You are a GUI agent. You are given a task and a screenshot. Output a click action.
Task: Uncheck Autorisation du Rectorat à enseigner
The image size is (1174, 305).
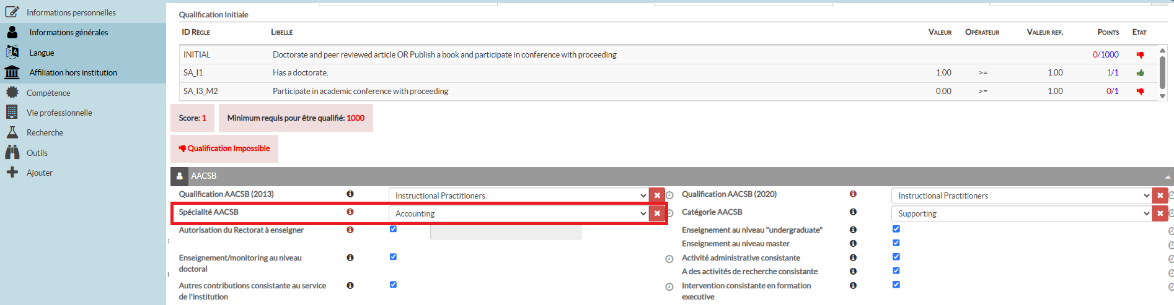393,229
